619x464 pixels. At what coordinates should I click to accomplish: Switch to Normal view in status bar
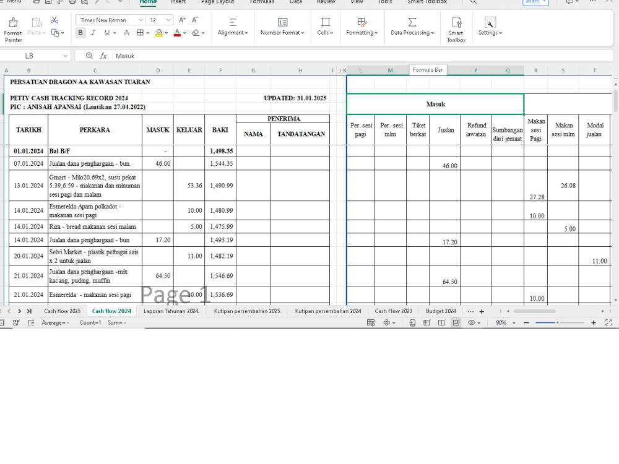coord(426,323)
